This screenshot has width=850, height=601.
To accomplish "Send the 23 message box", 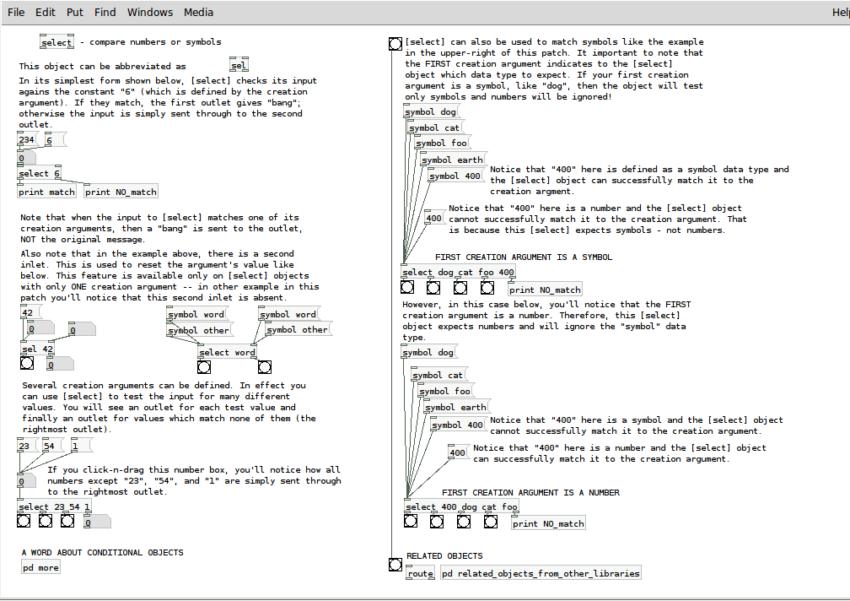I will tap(27, 446).
